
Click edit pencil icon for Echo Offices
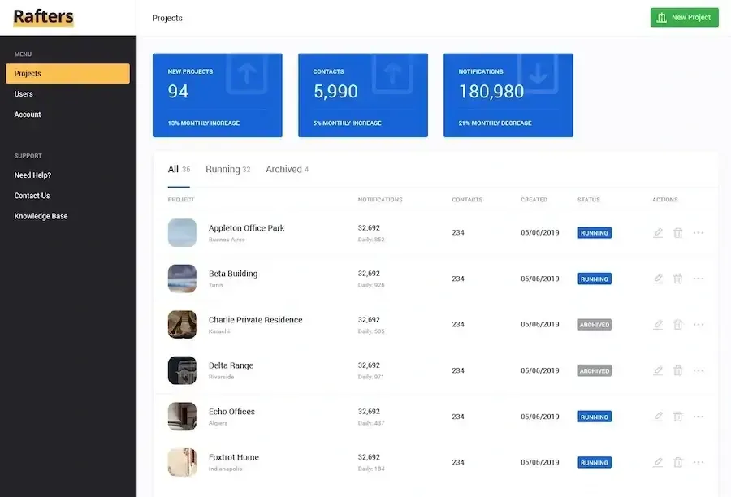(658, 417)
